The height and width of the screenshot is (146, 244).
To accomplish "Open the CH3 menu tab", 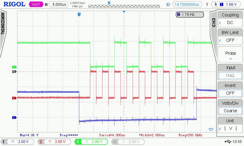I will tap(214, 23).
